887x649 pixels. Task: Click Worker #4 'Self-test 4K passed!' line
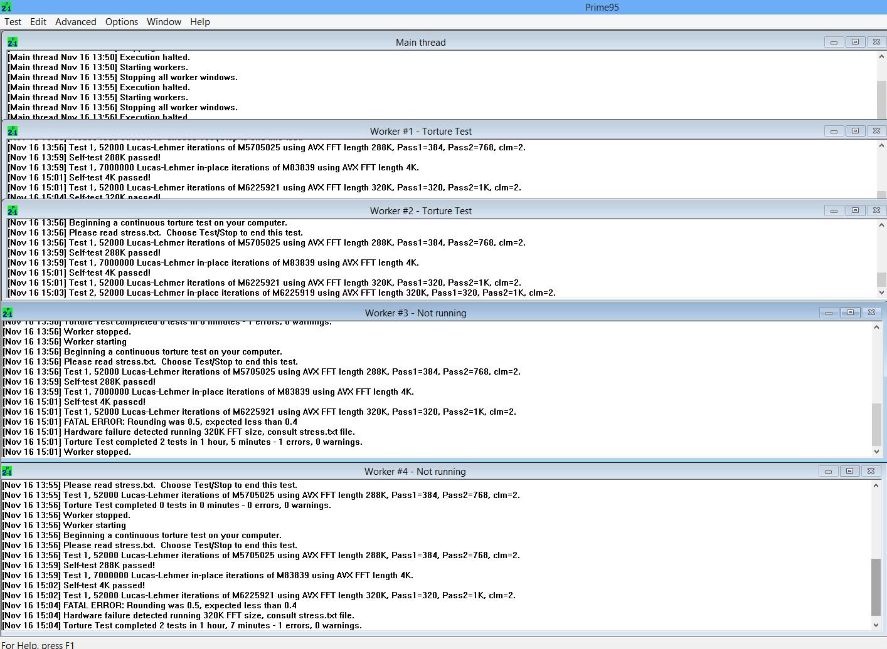(x=73, y=585)
